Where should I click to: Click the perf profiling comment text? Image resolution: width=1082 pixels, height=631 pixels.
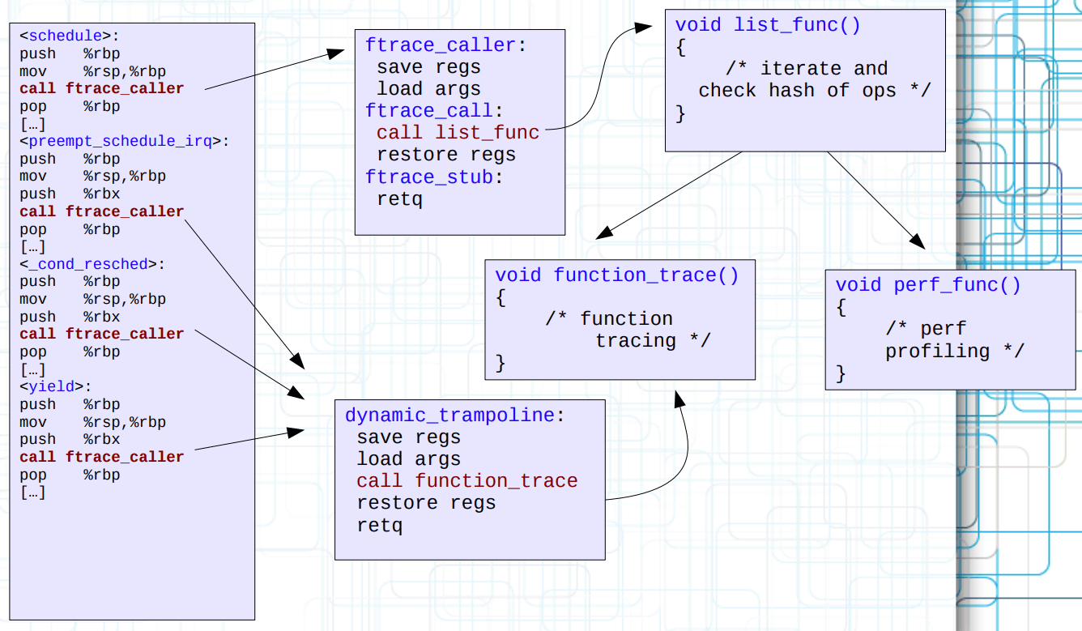click(953, 340)
